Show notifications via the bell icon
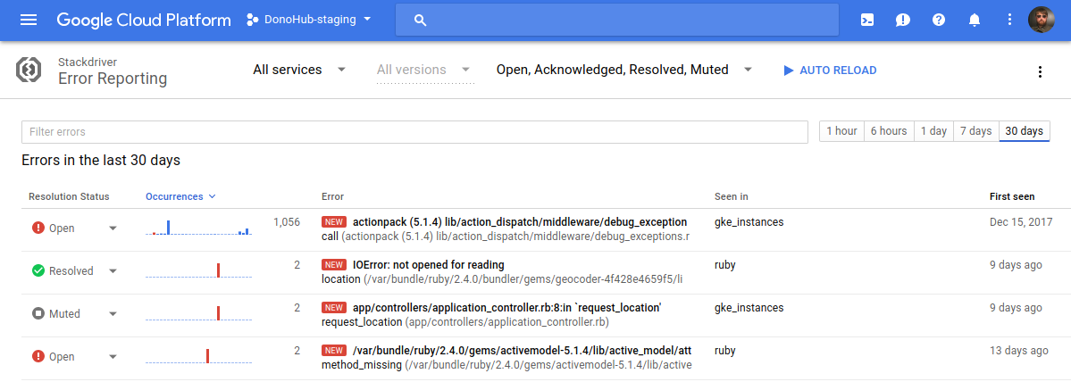The height and width of the screenshot is (382, 1071). click(x=975, y=20)
